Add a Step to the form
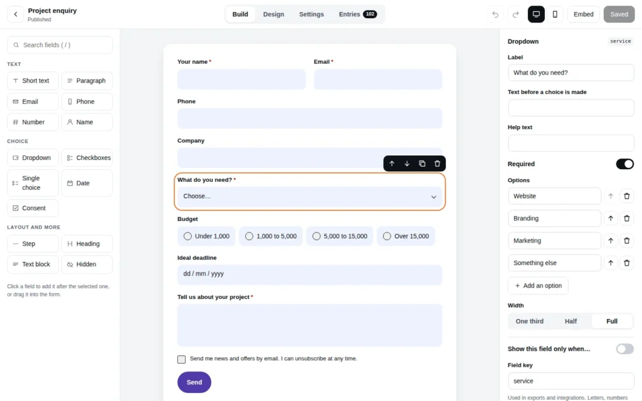This screenshot has width=642, height=401. pyautogui.click(x=33, y=244)
